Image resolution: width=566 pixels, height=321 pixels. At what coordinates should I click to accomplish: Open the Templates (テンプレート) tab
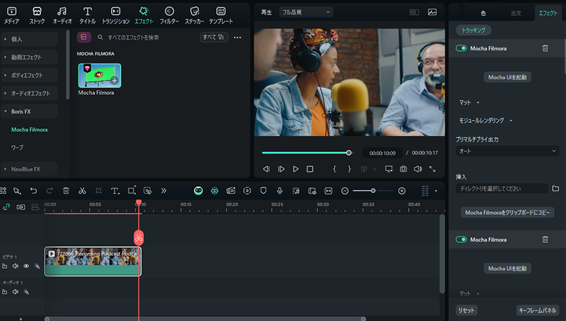click(x=221, y=15)
